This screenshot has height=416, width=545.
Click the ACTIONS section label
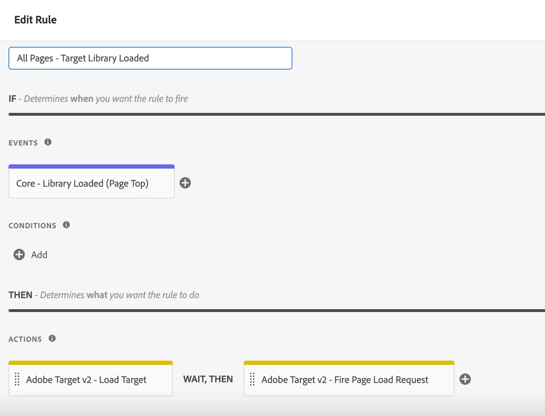pyautogui.click(x=25, y=339)
